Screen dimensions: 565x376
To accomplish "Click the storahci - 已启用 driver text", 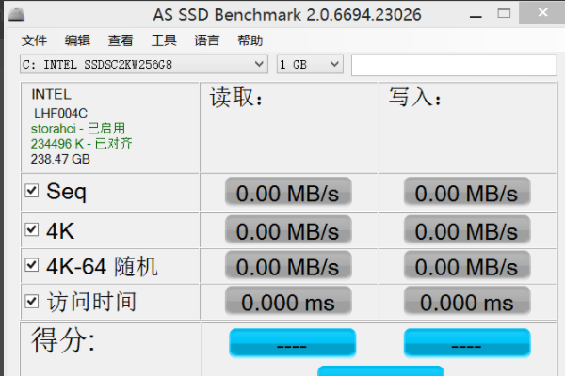I will tap(78, 129).
